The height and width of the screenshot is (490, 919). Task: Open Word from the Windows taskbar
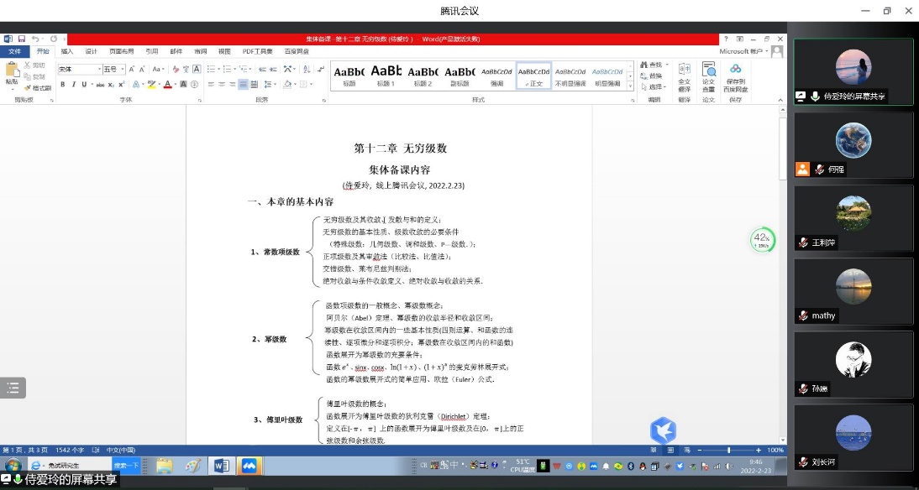tap(221, 465)
